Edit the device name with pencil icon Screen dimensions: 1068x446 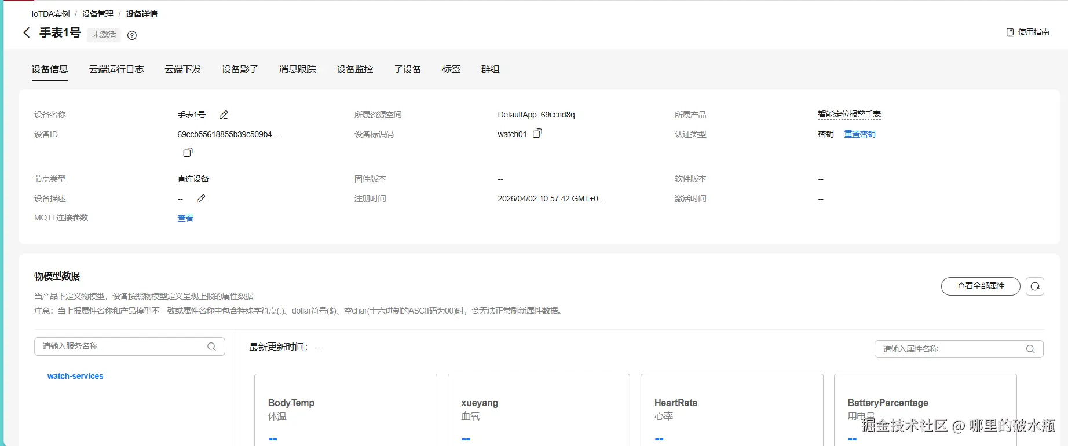pos(224,115)
